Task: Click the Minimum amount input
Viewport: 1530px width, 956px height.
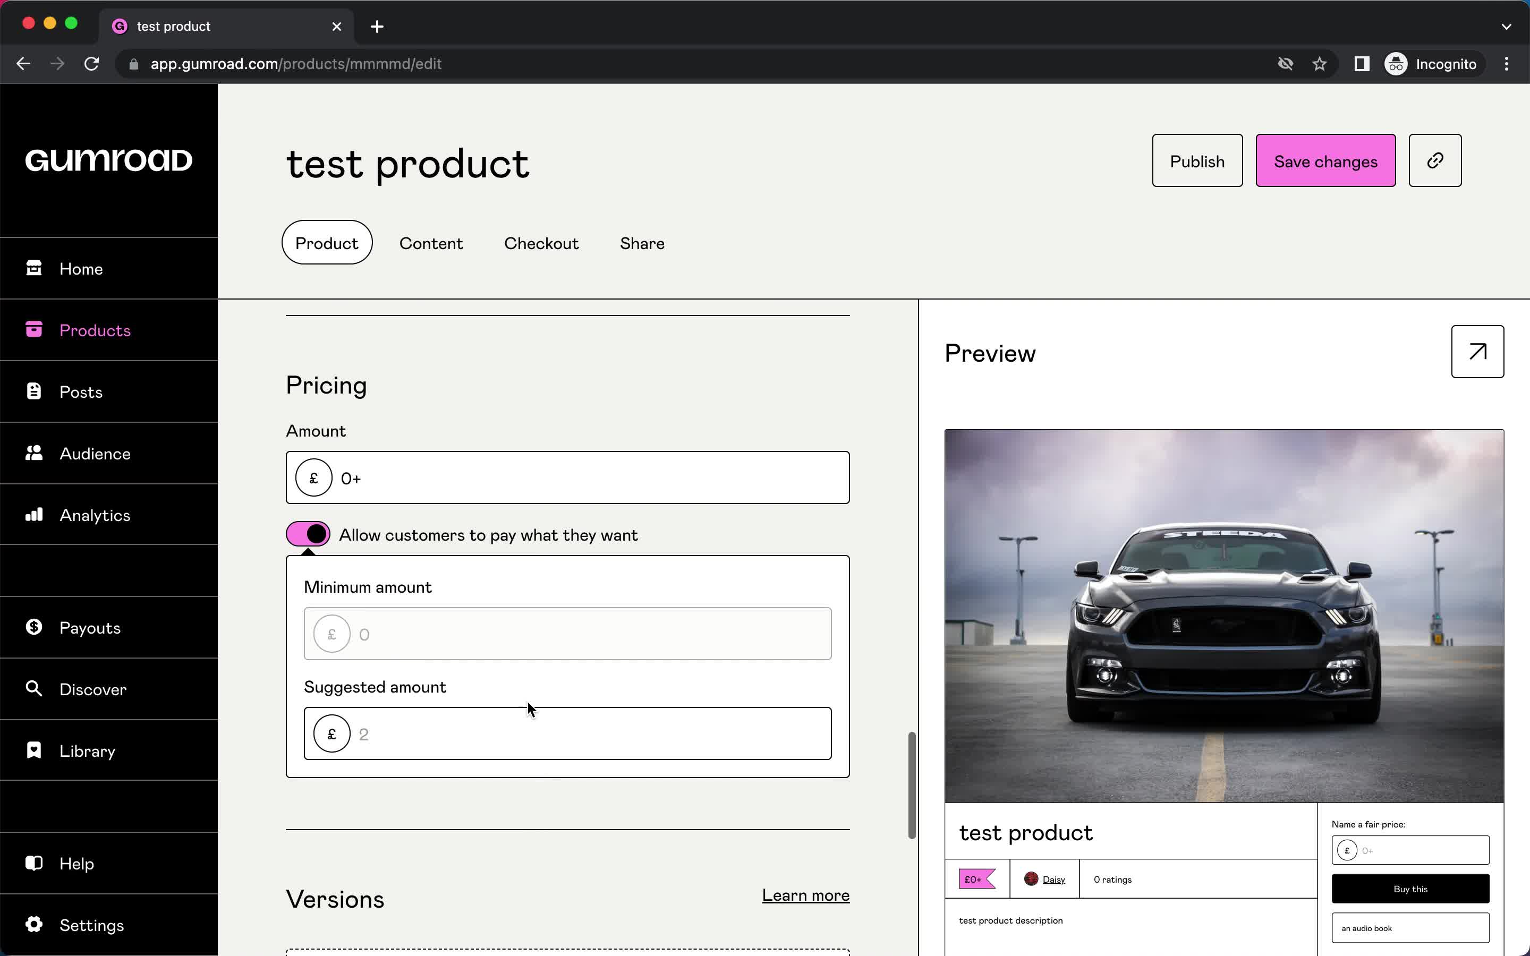Action: coord(568,634)
